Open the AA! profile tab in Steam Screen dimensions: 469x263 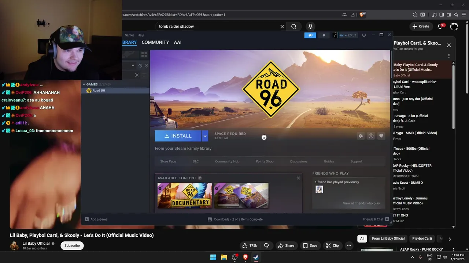[x=178, y=42]
